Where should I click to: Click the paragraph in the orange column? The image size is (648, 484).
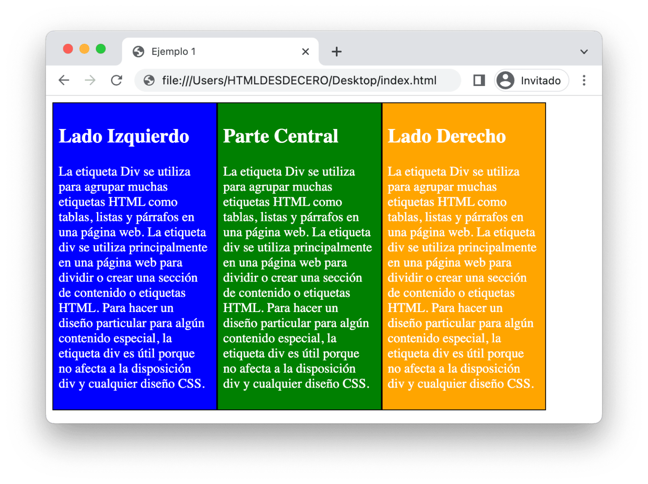tap(462, 277)
